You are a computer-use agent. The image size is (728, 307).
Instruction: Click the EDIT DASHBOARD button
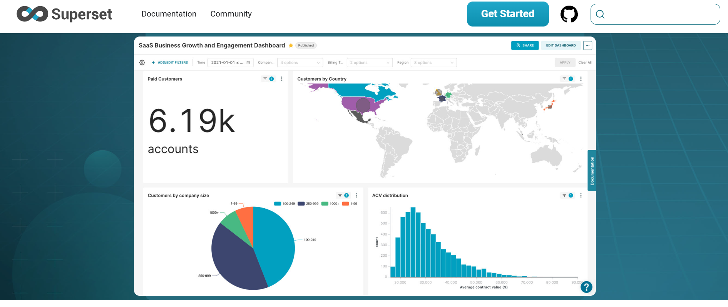tap(561, 45)
